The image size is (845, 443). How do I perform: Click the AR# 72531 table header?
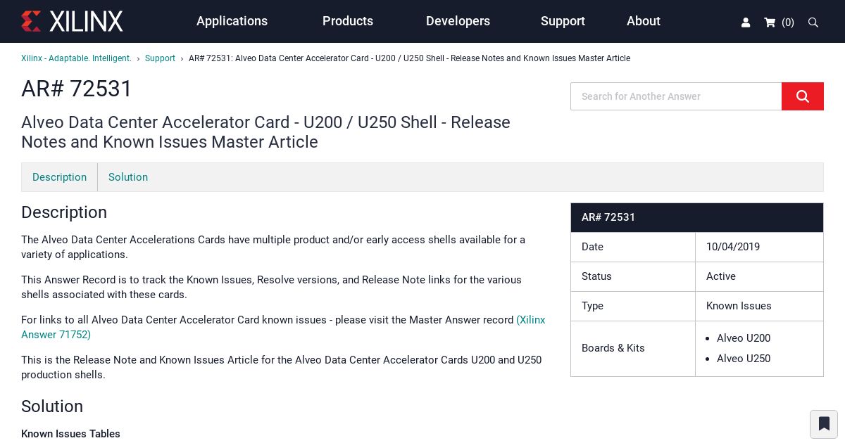point(697,217)
